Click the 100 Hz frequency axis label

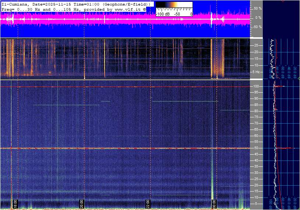click(x=256, y=86)
